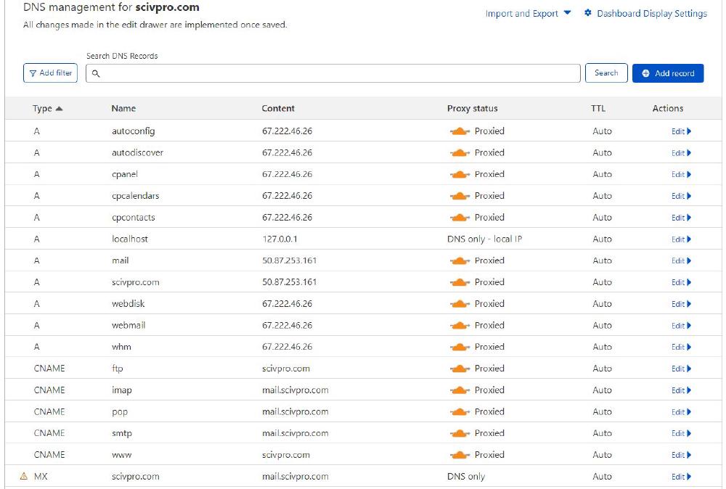Open Edit for the cpcalendars record
This screenshot has height=489, width=726.
click(681, 196)
